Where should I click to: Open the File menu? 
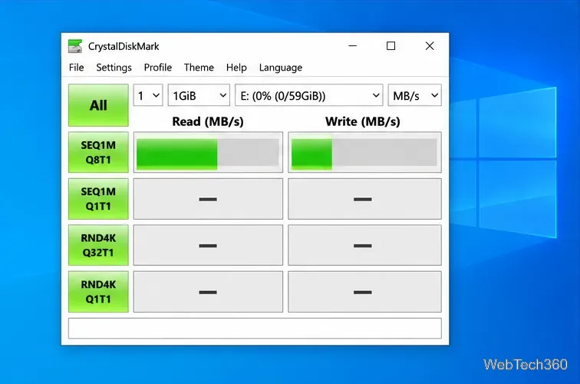(x=76, y=68)
